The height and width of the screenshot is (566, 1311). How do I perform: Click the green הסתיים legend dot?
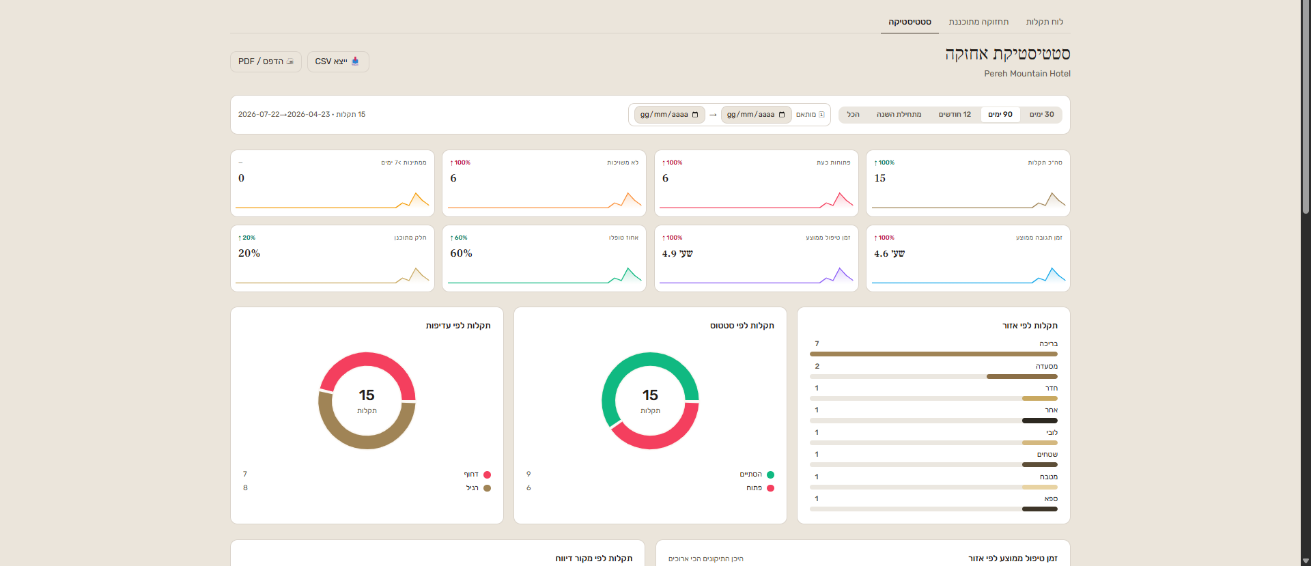770,475
